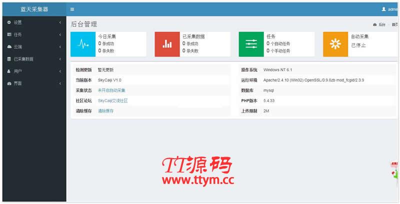
Task: Click the 蓝天采集器 logo title
Action: pyautogui.click(x=34, y=9)
